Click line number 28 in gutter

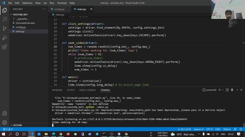pyautogui.click(x=55, y=62)
